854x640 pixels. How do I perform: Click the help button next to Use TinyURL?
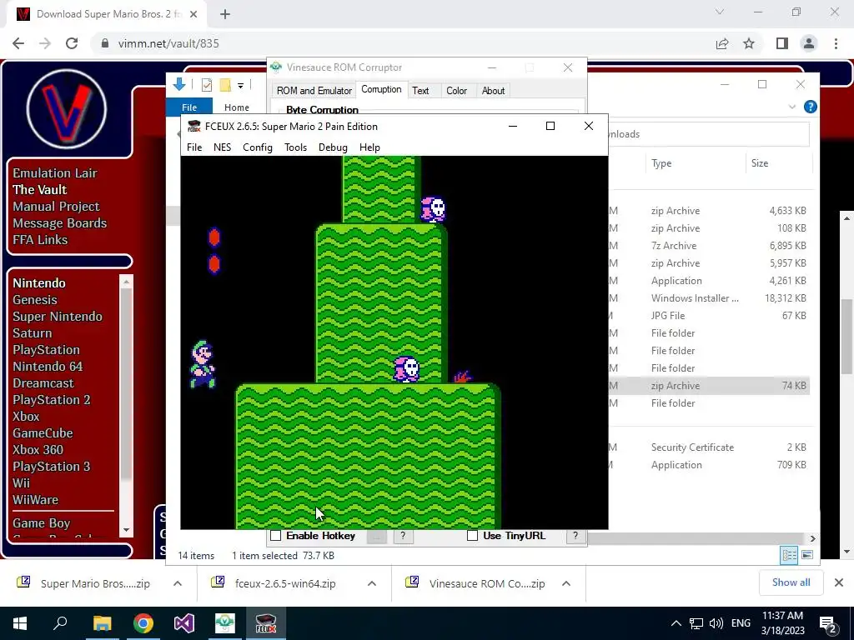click(x=575, y=536)
